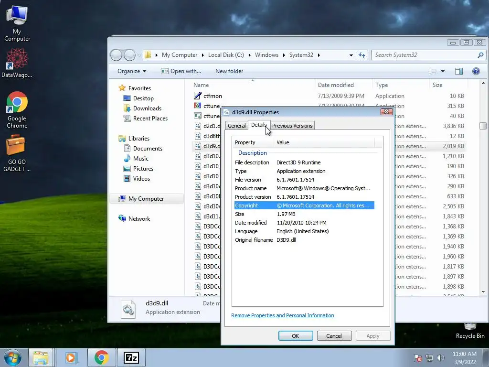The height and width of the screenshot is (367, 489).
Task: Click the Explorer help question mark icon
Action: 476,71
